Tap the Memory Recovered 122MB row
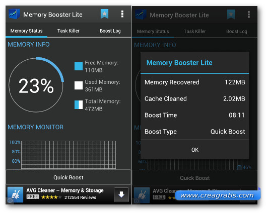267x214 pixels. [x=195, y=82]
